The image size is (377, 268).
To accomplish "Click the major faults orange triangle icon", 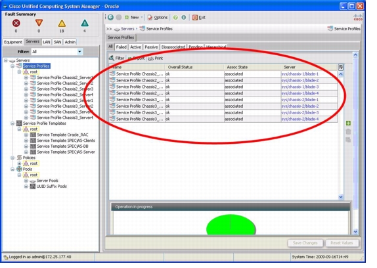I will pyautogui.click(x=39, y=23).
